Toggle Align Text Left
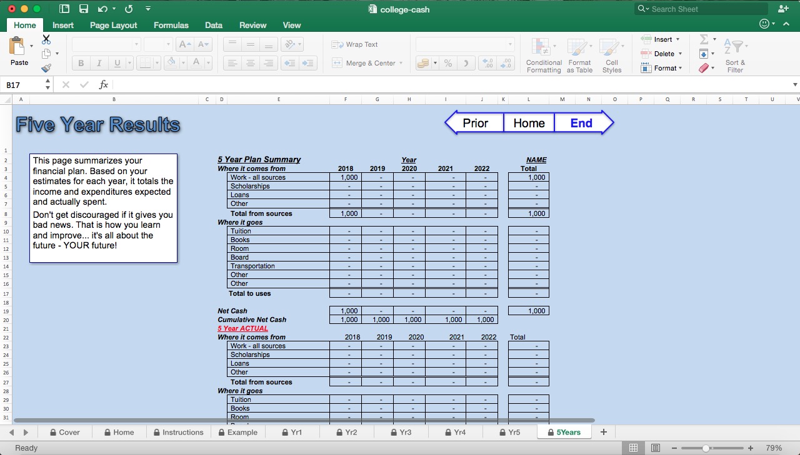This screenshot has width=800, height=455. (232, 63)
